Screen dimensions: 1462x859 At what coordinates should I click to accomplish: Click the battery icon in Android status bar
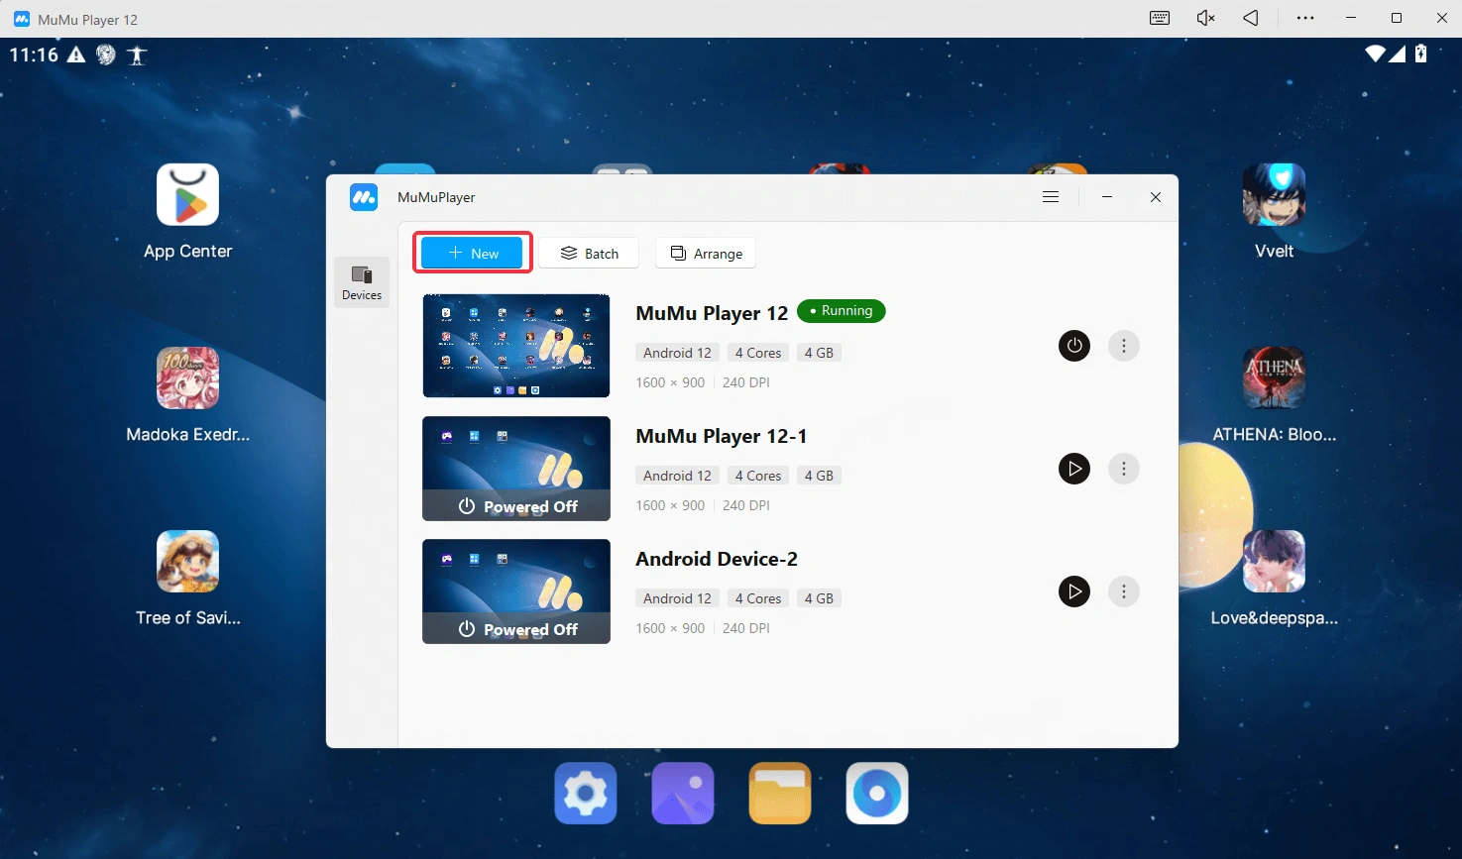(1420, 54)
